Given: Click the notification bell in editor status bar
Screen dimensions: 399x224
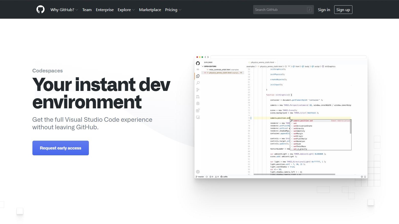Looking at the screenshot, I should pos(365,177).
